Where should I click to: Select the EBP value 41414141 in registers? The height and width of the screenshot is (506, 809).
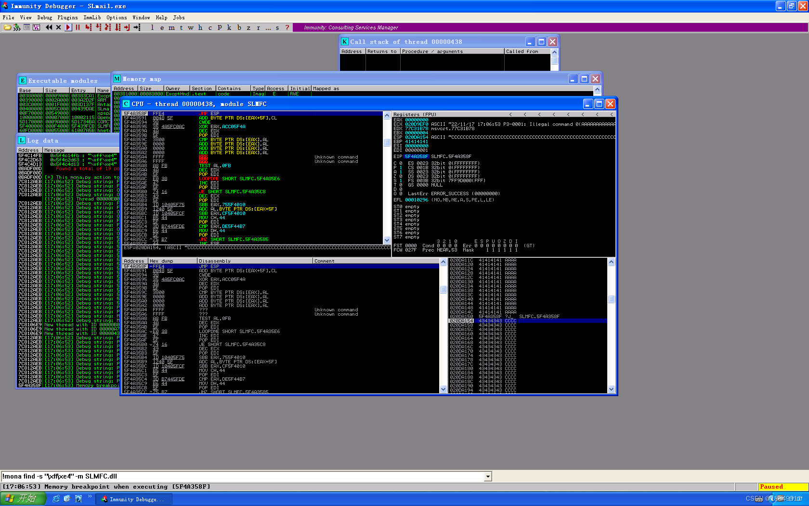pyautogui.click(x=417, y=141)
